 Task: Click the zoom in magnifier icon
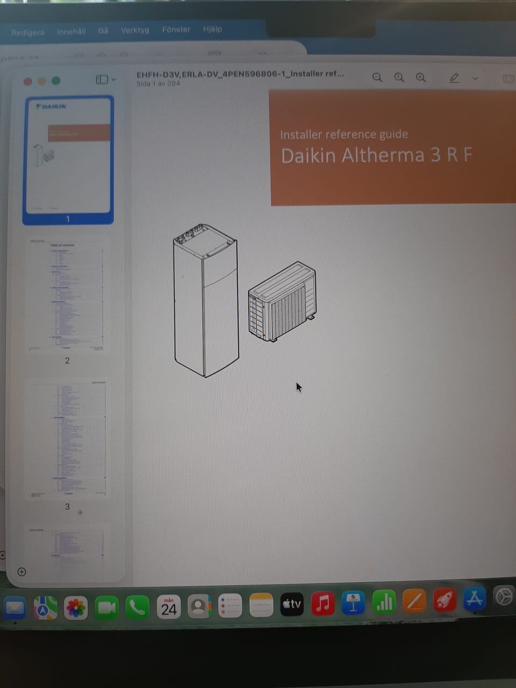(x=421, y=78)
